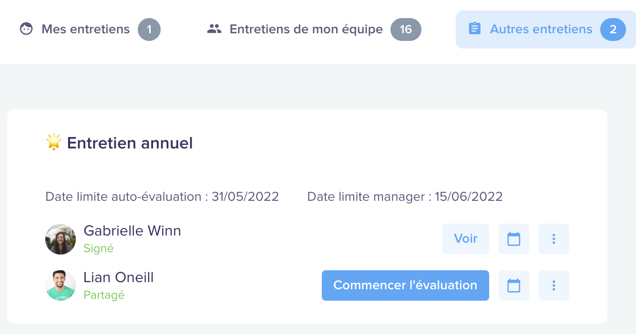Click Commencer l'évaluation for Lian Oneill

coord(405,285)
